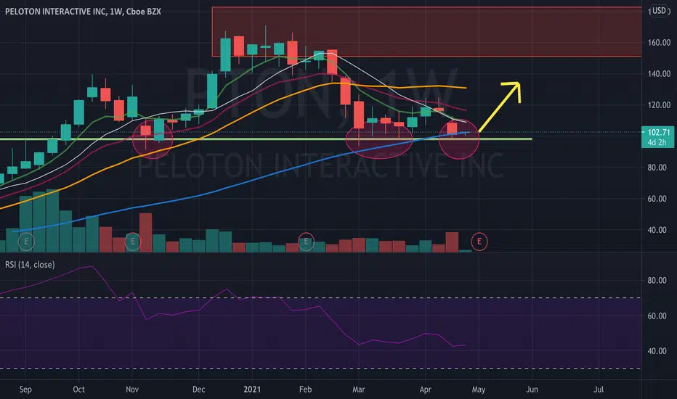
Task: Click the earnings E marker near February
Action: 306,241
